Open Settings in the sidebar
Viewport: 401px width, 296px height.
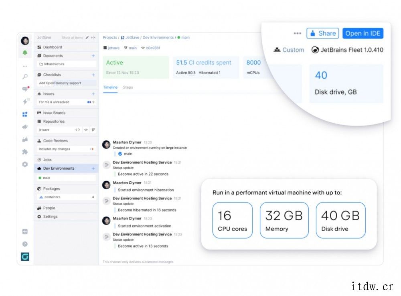[x=66, y=217]
